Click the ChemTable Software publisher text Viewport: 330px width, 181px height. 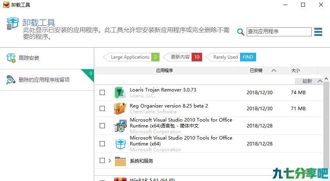point(153,112)
